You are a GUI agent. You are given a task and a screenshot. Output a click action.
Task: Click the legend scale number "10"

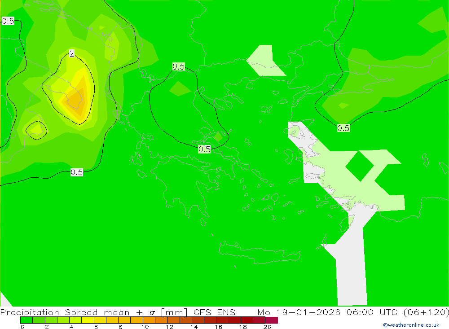[145, 327]
